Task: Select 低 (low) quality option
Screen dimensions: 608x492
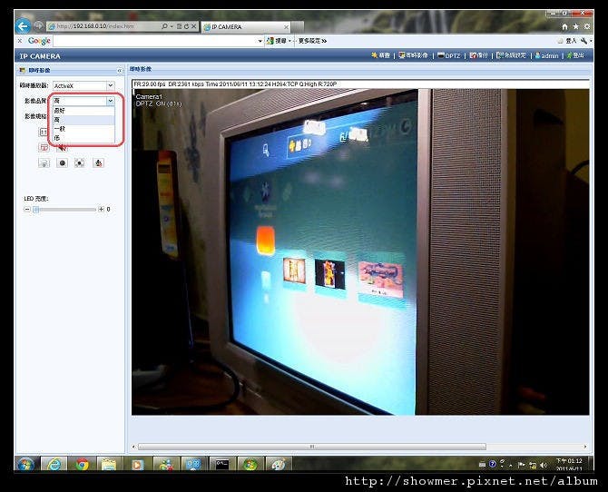Action: tap(83, 138)
